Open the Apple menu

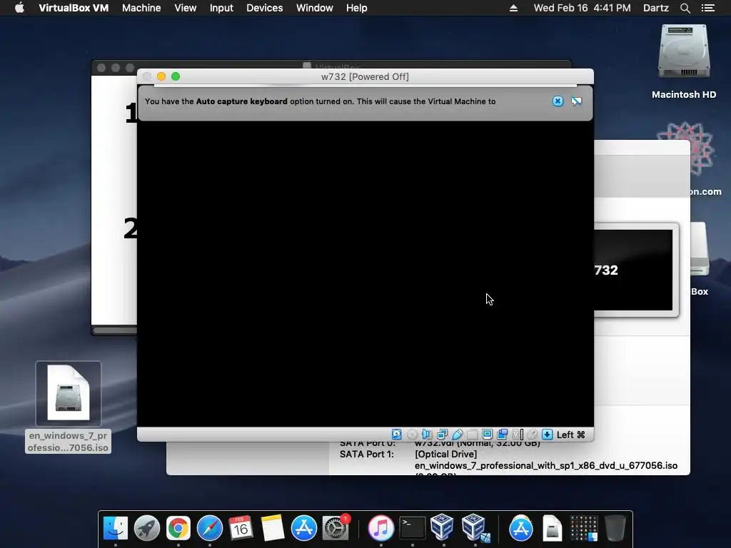coord(19,7)
